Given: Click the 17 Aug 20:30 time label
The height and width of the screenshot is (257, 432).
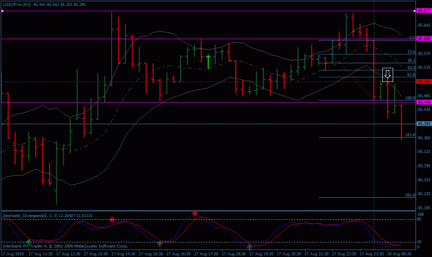Looking at the screenshot, I should pyautogui.click(x=289, y=254).
